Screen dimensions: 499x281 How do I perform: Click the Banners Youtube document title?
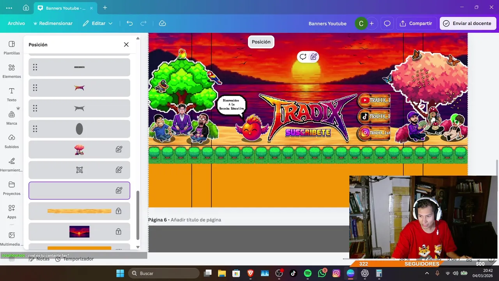click(327, 23)
